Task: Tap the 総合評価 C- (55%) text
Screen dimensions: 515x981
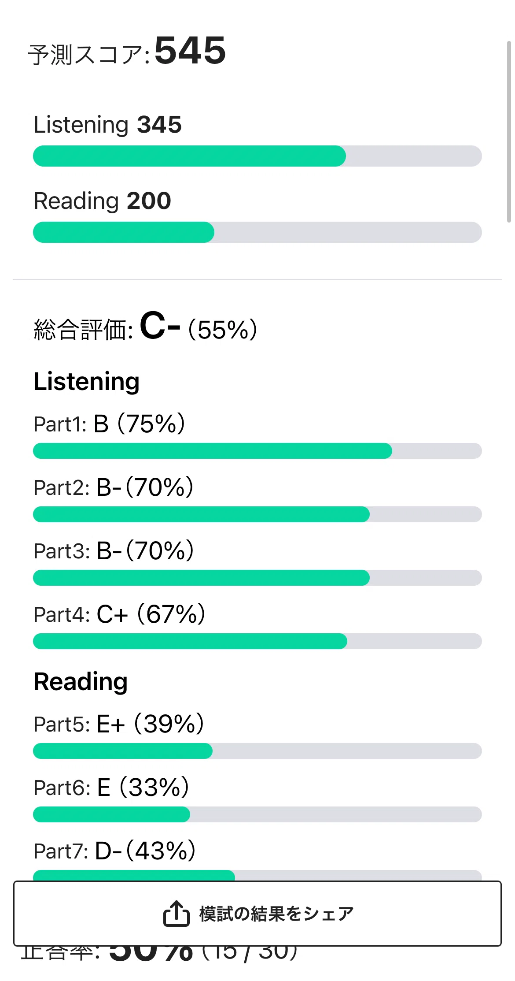Action: pyautogui.click(x=145, y=327)
